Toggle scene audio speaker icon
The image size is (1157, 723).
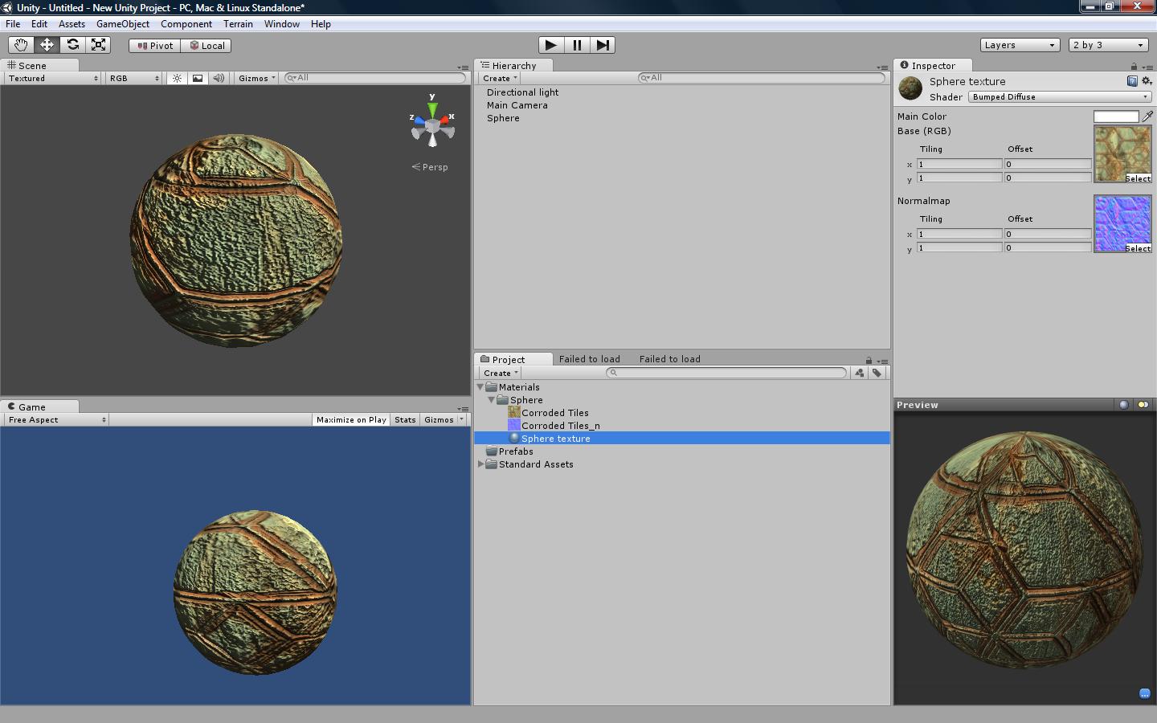(218, 78)
